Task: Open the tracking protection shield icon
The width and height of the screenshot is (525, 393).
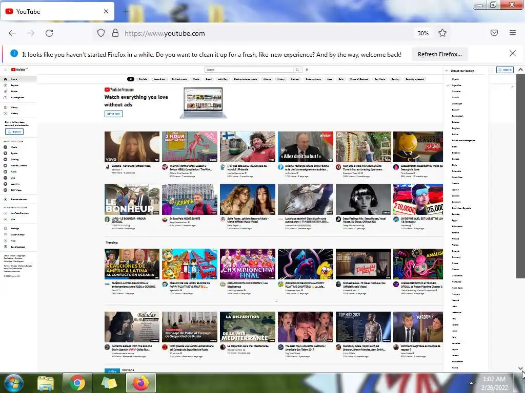Action: [101, 33]
